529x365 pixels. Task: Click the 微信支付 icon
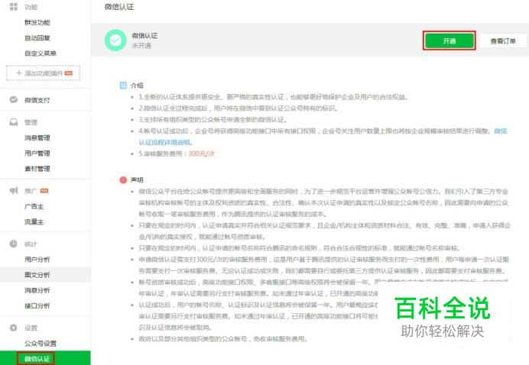point(14,100)
